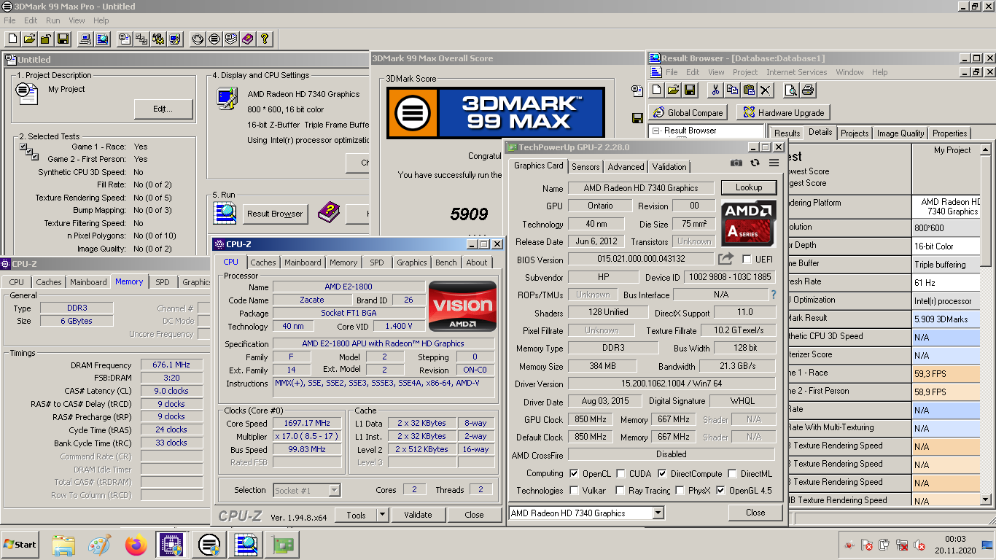This screenshot has width=996, height=560.
Task: Click the Print icon in Result Browser toolbar
Action: tap(808, 90)
